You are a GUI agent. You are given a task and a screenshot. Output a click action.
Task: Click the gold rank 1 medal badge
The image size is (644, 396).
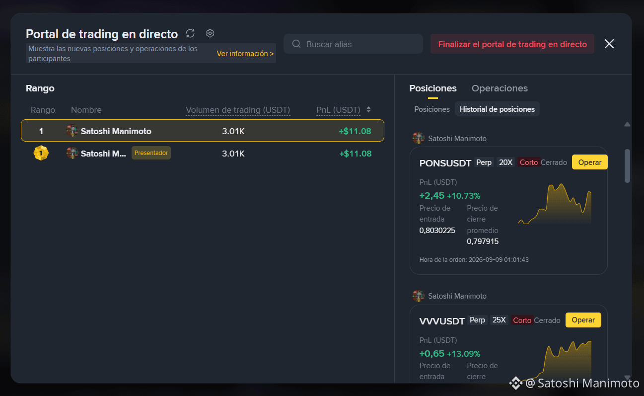click(x=41, y=153)
